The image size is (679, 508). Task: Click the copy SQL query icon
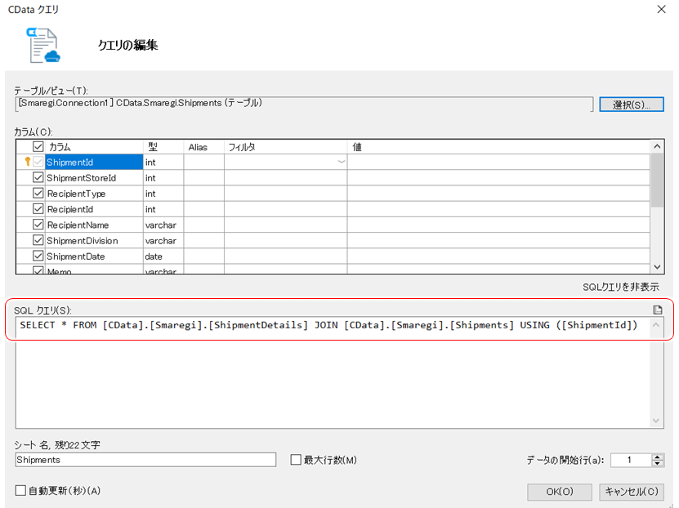pyautogui.click(x=658, y=310)
